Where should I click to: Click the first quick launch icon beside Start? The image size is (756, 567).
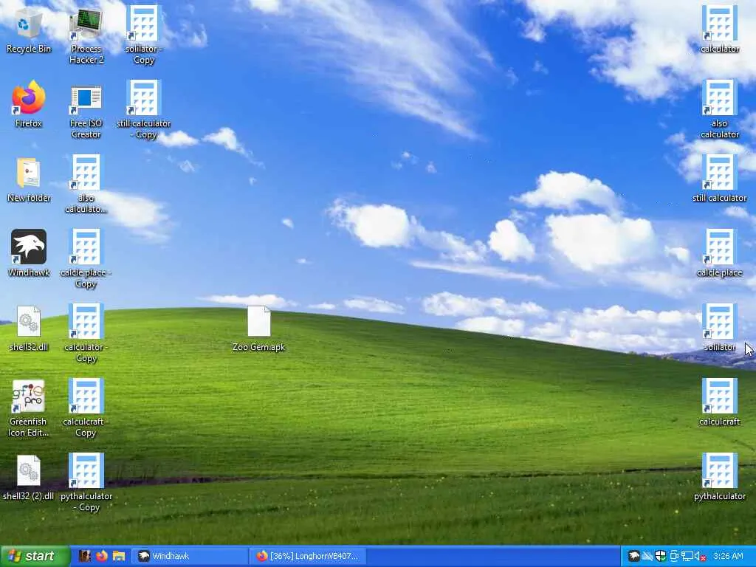85,556
